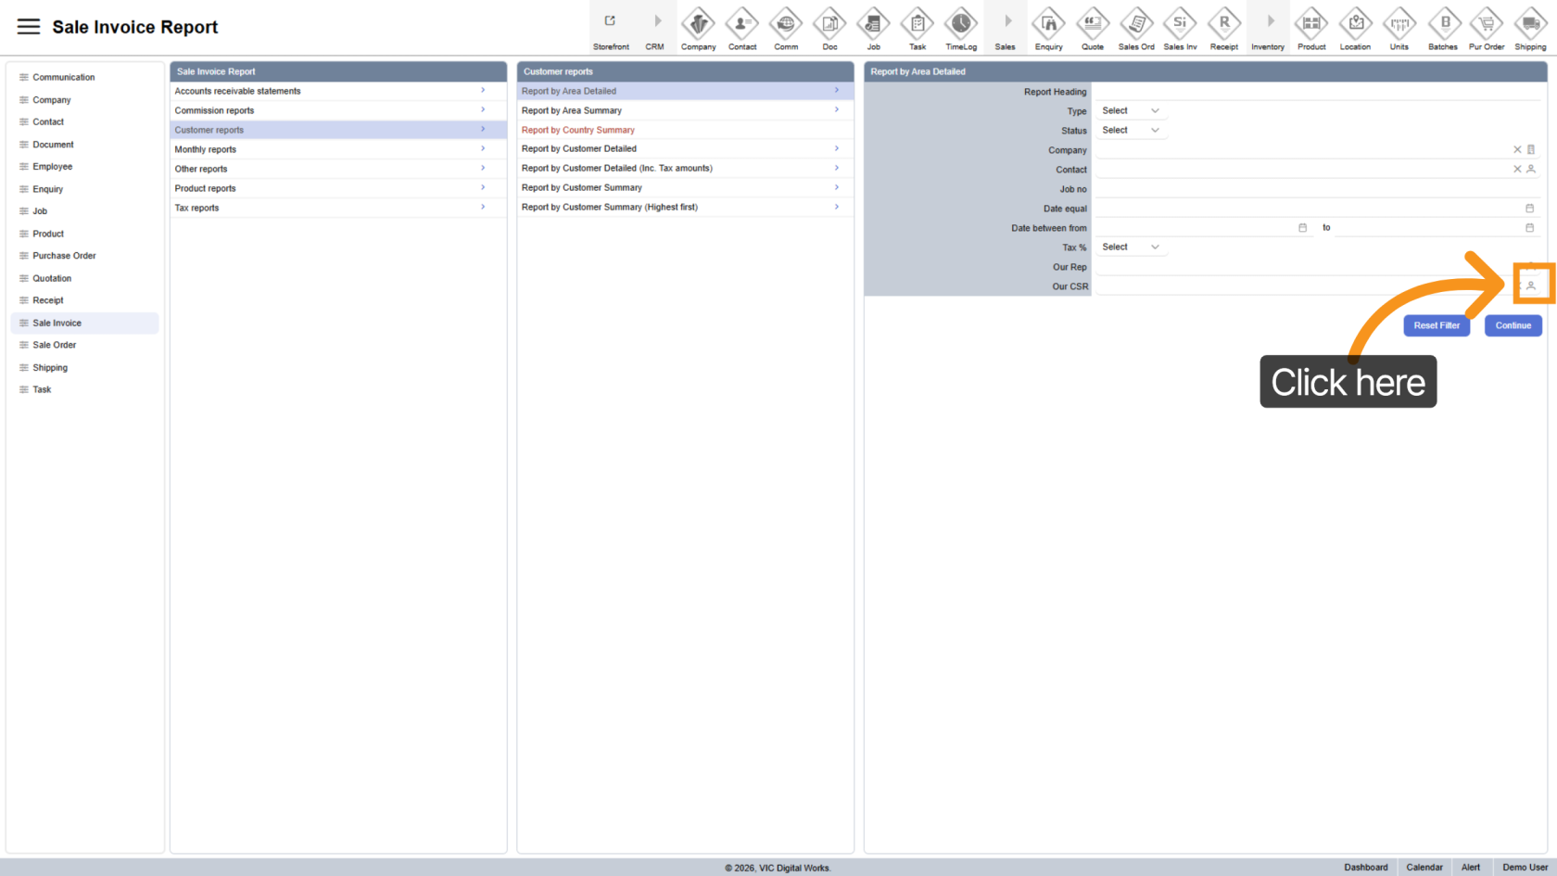The width and height of the screenshot is (1557, 876).
Task: Open the hamburger menu beside the page title
Action: click(29, 27)
